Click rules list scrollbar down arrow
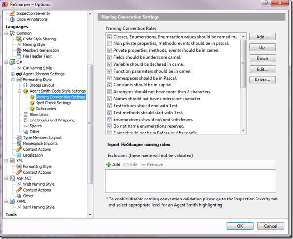Viewport: 293px width, 239px height. coord(243,130)
